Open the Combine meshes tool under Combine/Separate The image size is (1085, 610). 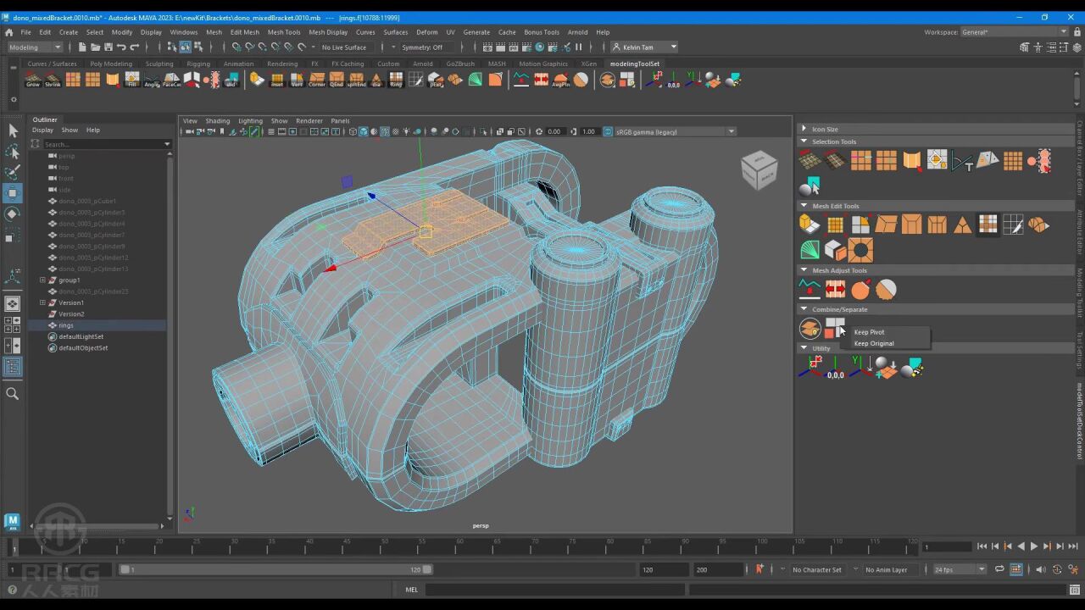click(x=809, y=329)
